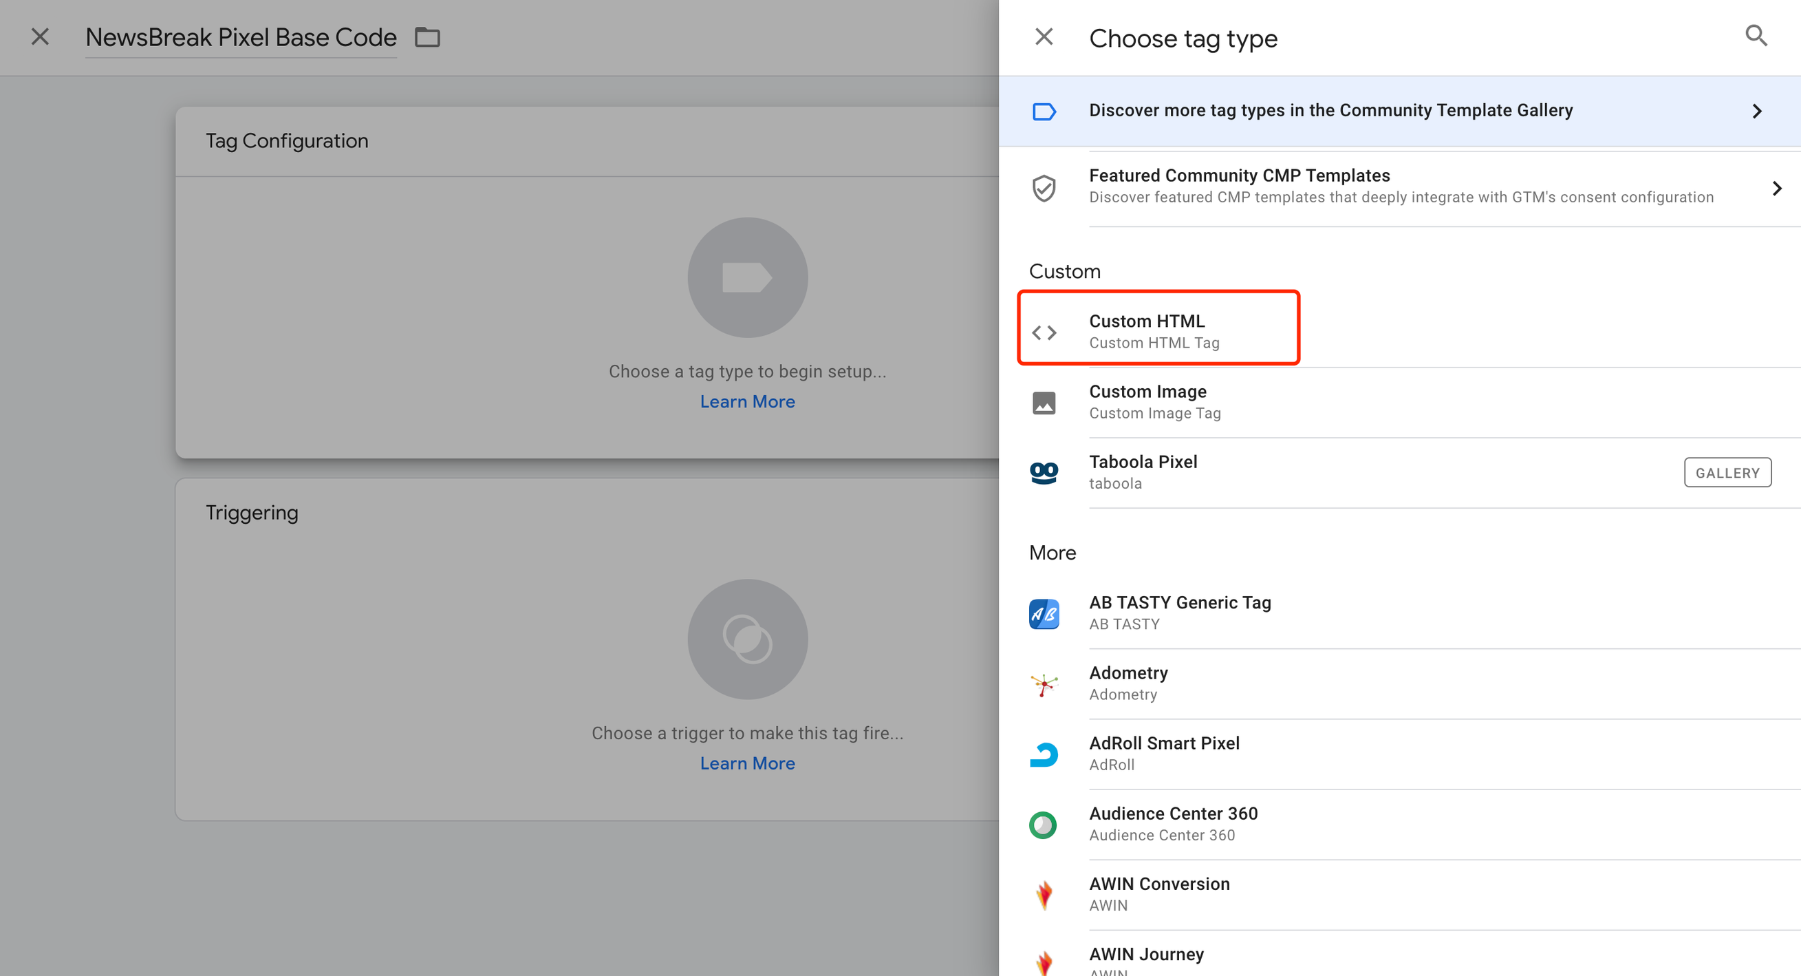Click the search icon in tag type panel
1801x976 pixels.
point(1756,36)
